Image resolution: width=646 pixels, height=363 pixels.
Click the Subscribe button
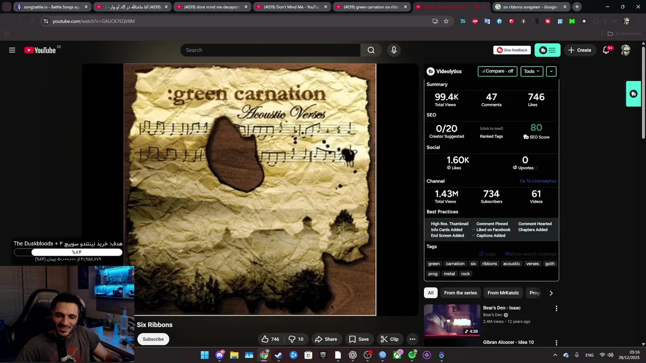pos(153,339)
